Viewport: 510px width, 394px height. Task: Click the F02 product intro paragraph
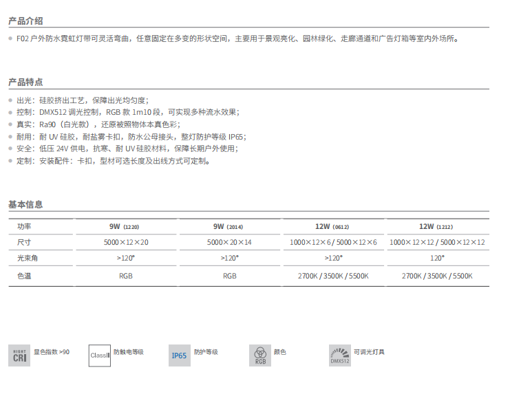237,39
